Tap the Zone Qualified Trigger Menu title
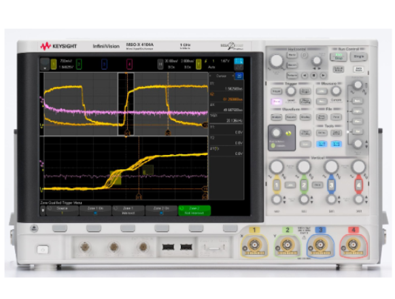The image size is (395, 299). coord(61,203)
